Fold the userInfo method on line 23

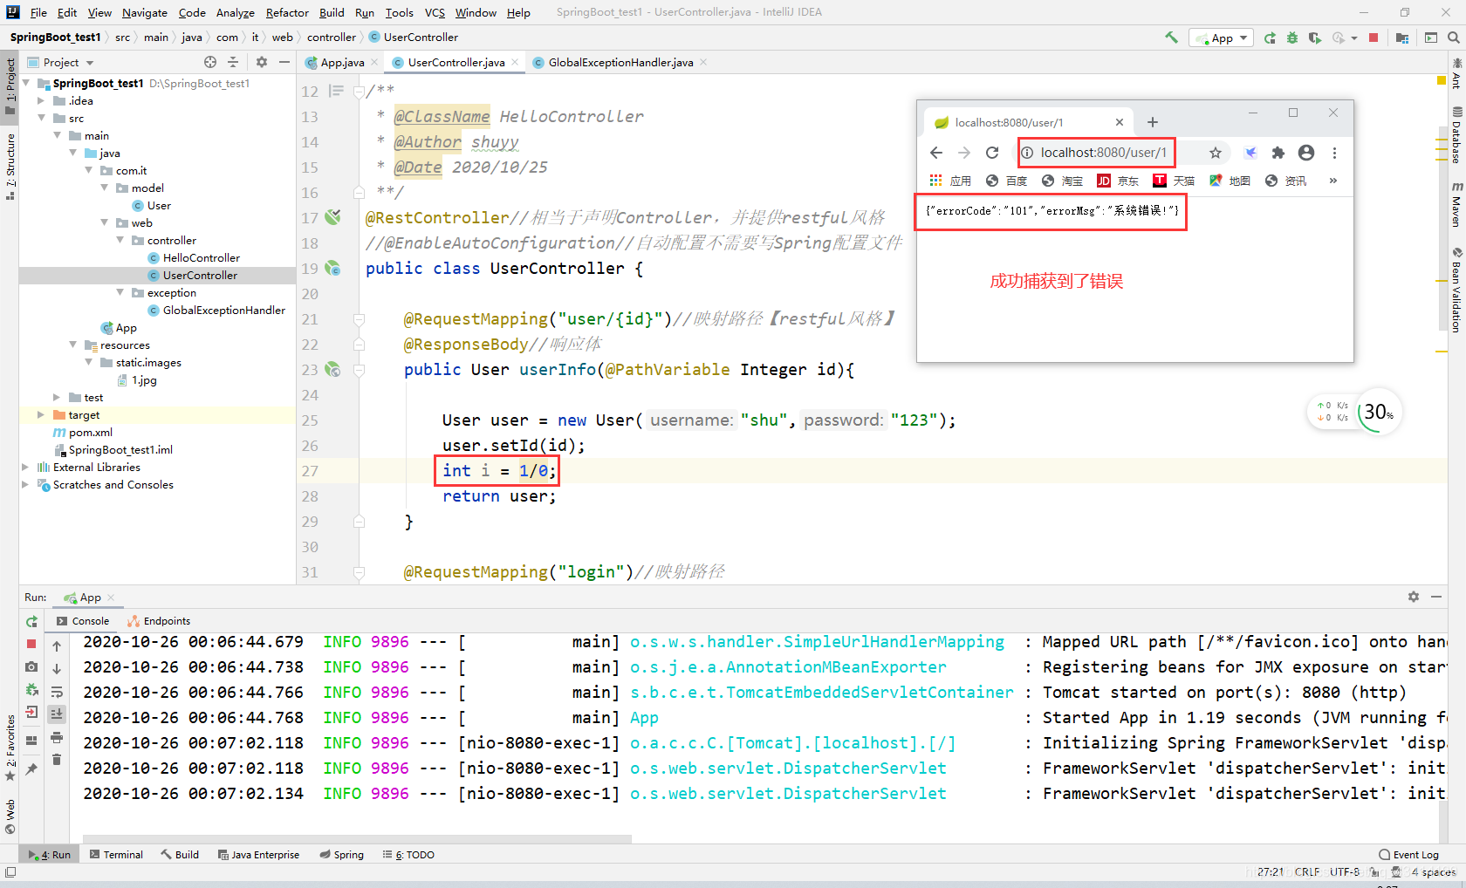tap(359, 370)
